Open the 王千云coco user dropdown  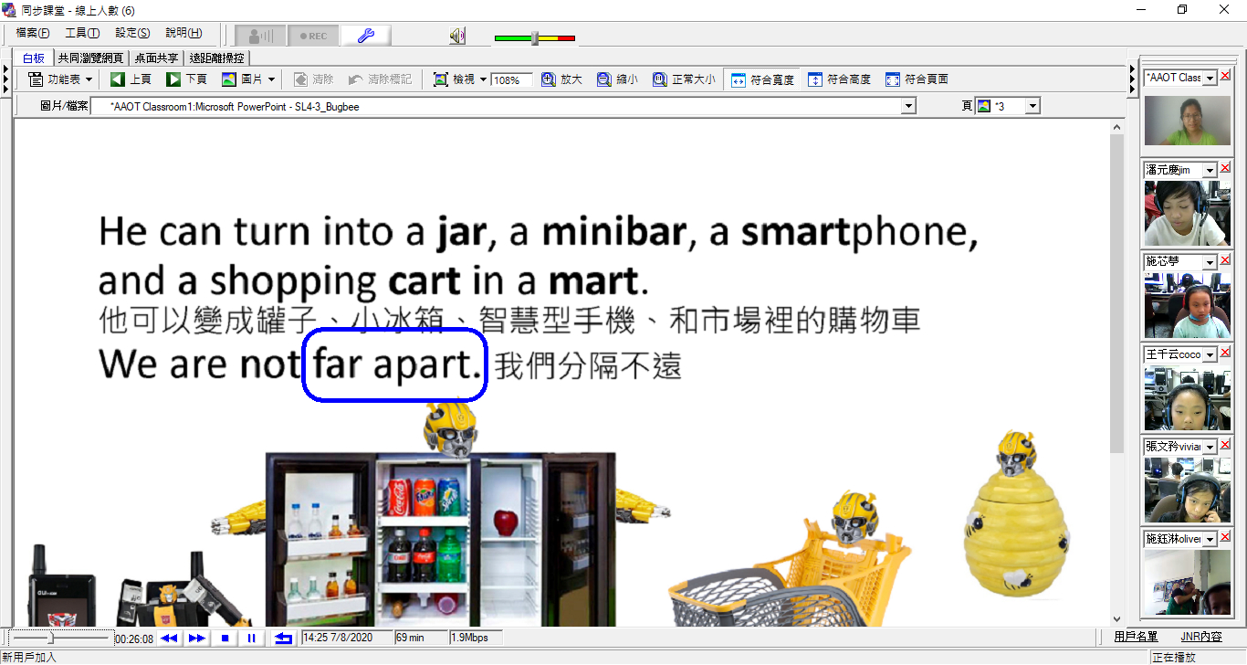coord(1210,355)
